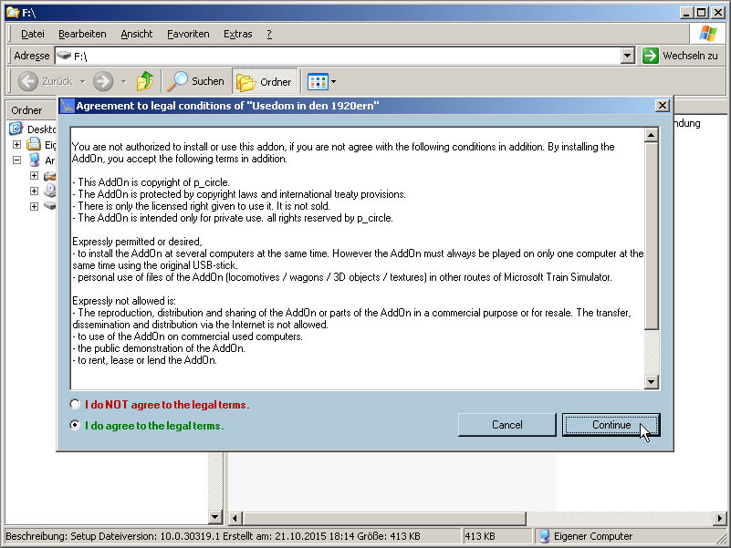Select "I do NOT agree" radio button
Image resolution: width=731 pixels, height=548 pixels.
pos(75,404)
